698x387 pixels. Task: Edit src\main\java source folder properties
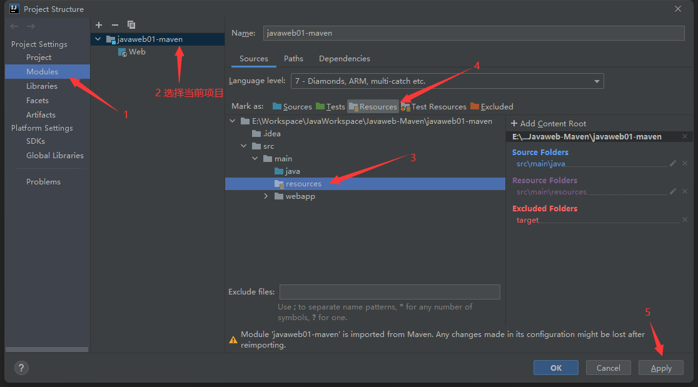pyautogui.click(x=673, y=163)
